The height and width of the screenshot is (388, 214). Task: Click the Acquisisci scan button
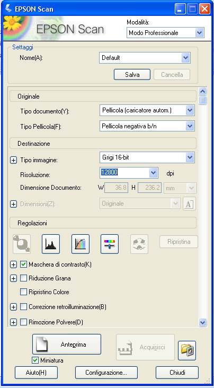click(x=146, y=347)
